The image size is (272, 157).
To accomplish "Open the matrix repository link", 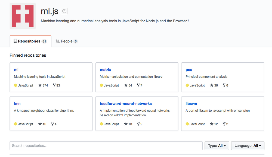I will pos(106,70).
